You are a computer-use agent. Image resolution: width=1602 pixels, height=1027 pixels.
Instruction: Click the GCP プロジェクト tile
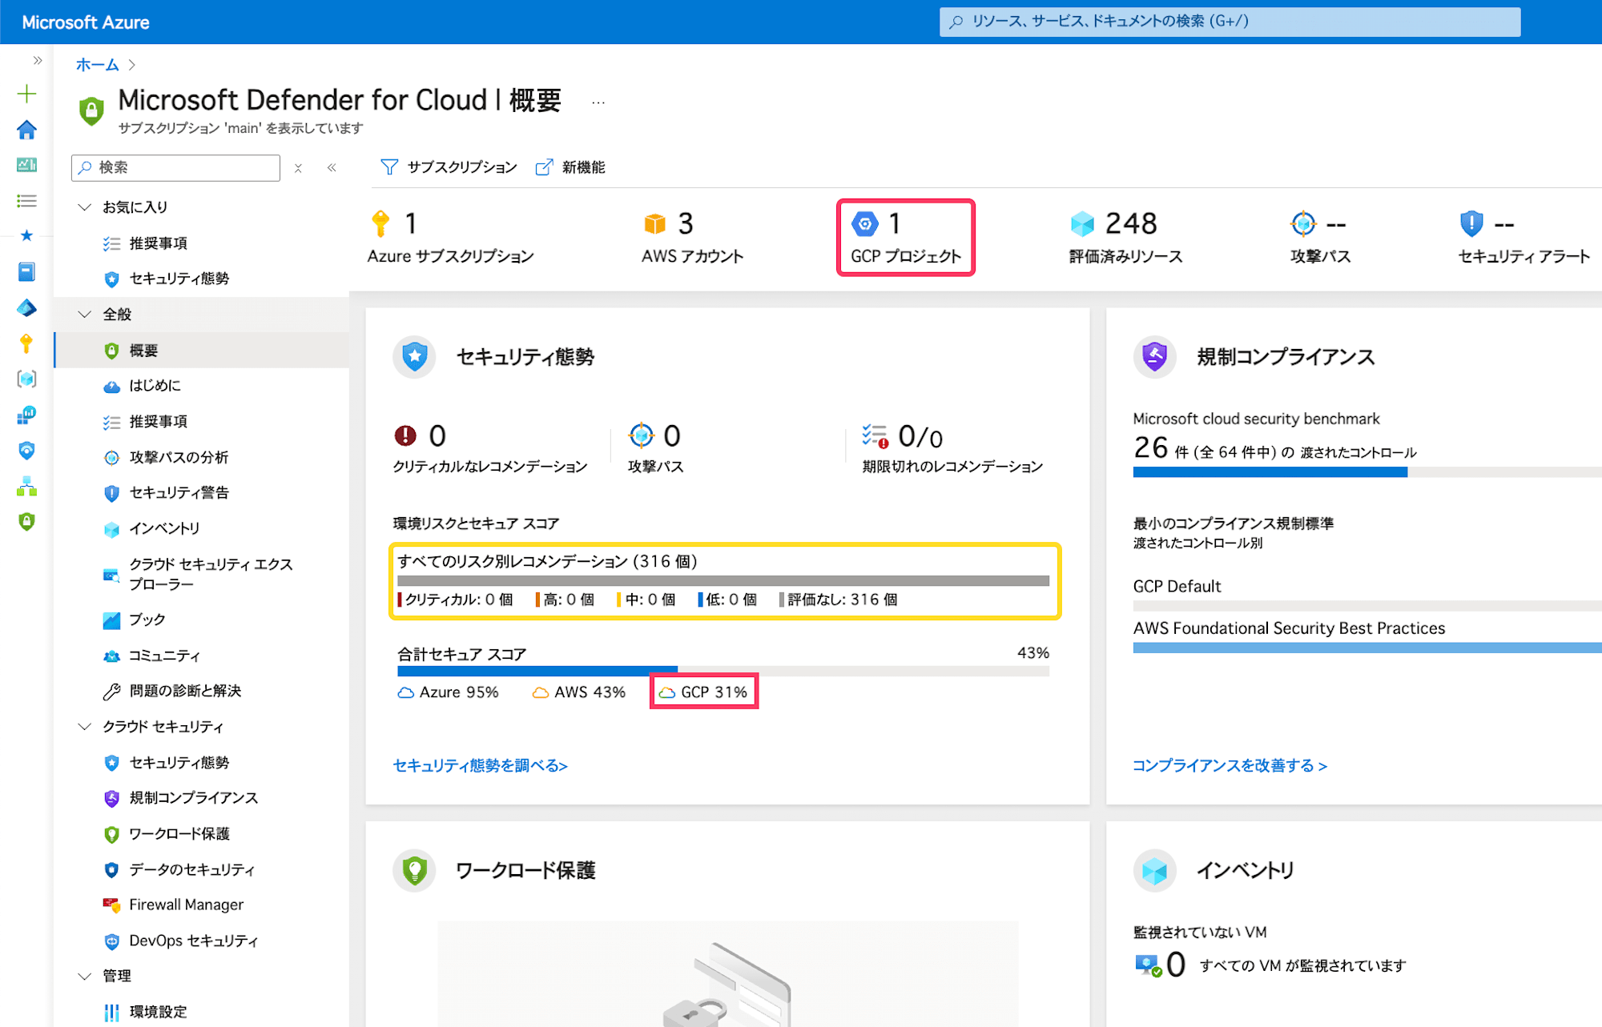point(905,237)
